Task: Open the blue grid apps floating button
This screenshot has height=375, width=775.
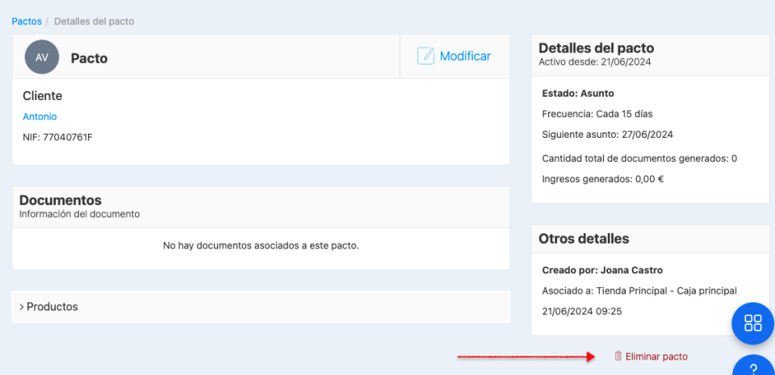Action: 752,323
